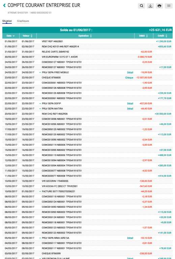The height and width of the screenshot is (259, 175).
Task: Sort by Débit column header
Action: coord(143,36)
